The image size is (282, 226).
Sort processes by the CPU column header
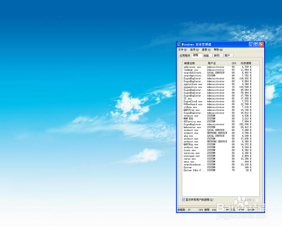[x=233, y=63]
